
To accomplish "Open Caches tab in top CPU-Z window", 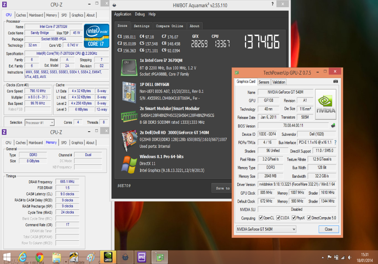I will (21, 15).
